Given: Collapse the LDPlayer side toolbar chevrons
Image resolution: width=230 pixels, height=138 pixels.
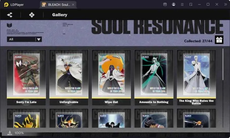Looking at the screenshot, I should point(225,4).
